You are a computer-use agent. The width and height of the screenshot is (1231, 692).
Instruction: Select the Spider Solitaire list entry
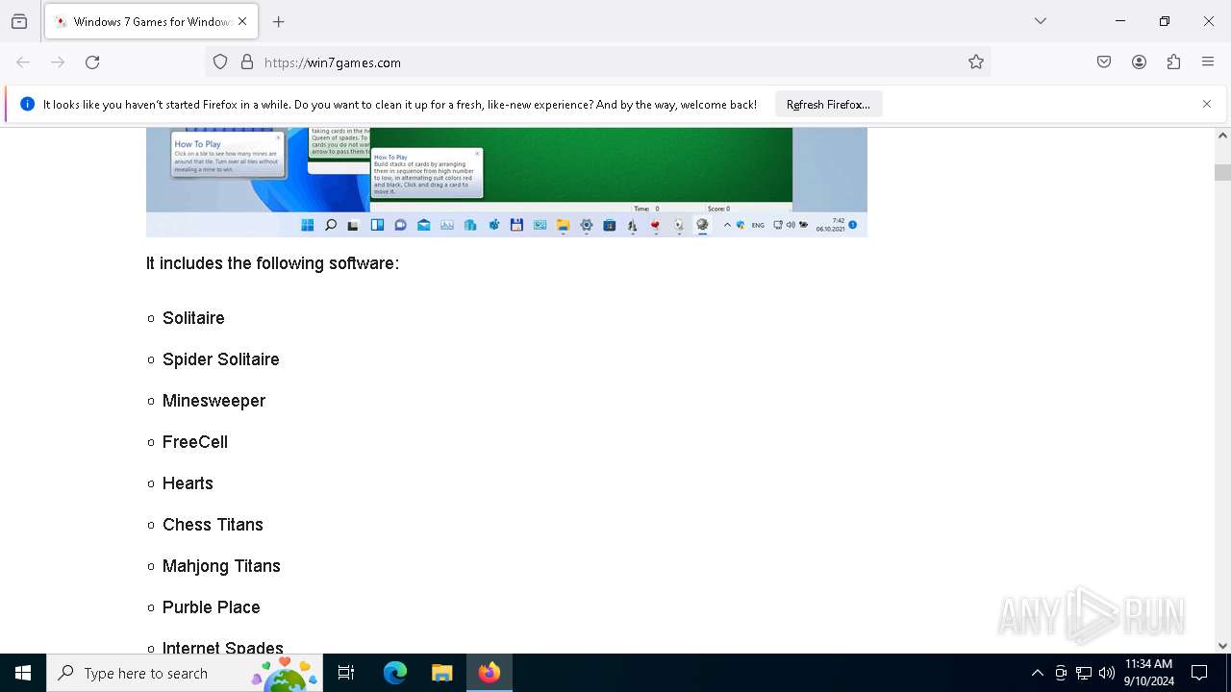coord(221,359)
